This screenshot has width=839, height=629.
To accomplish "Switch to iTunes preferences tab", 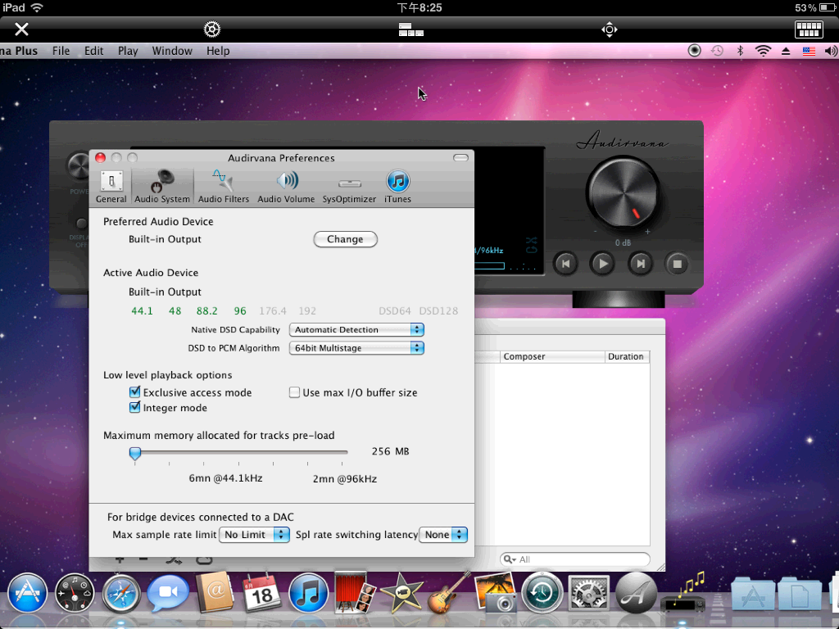I will point(397,187).
